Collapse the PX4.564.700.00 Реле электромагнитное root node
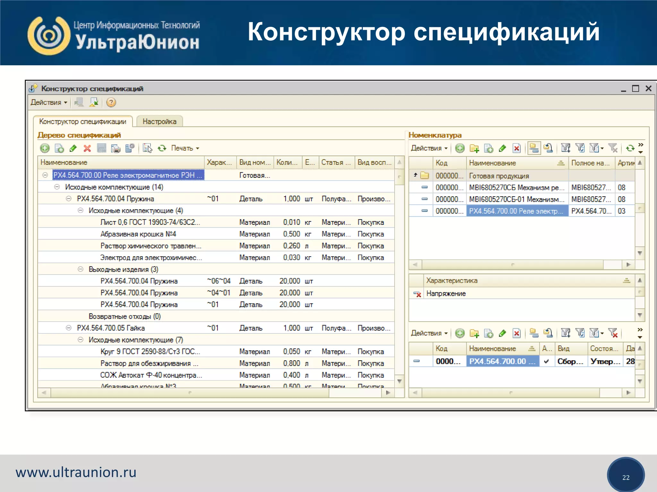 click(x=45, y=175)
